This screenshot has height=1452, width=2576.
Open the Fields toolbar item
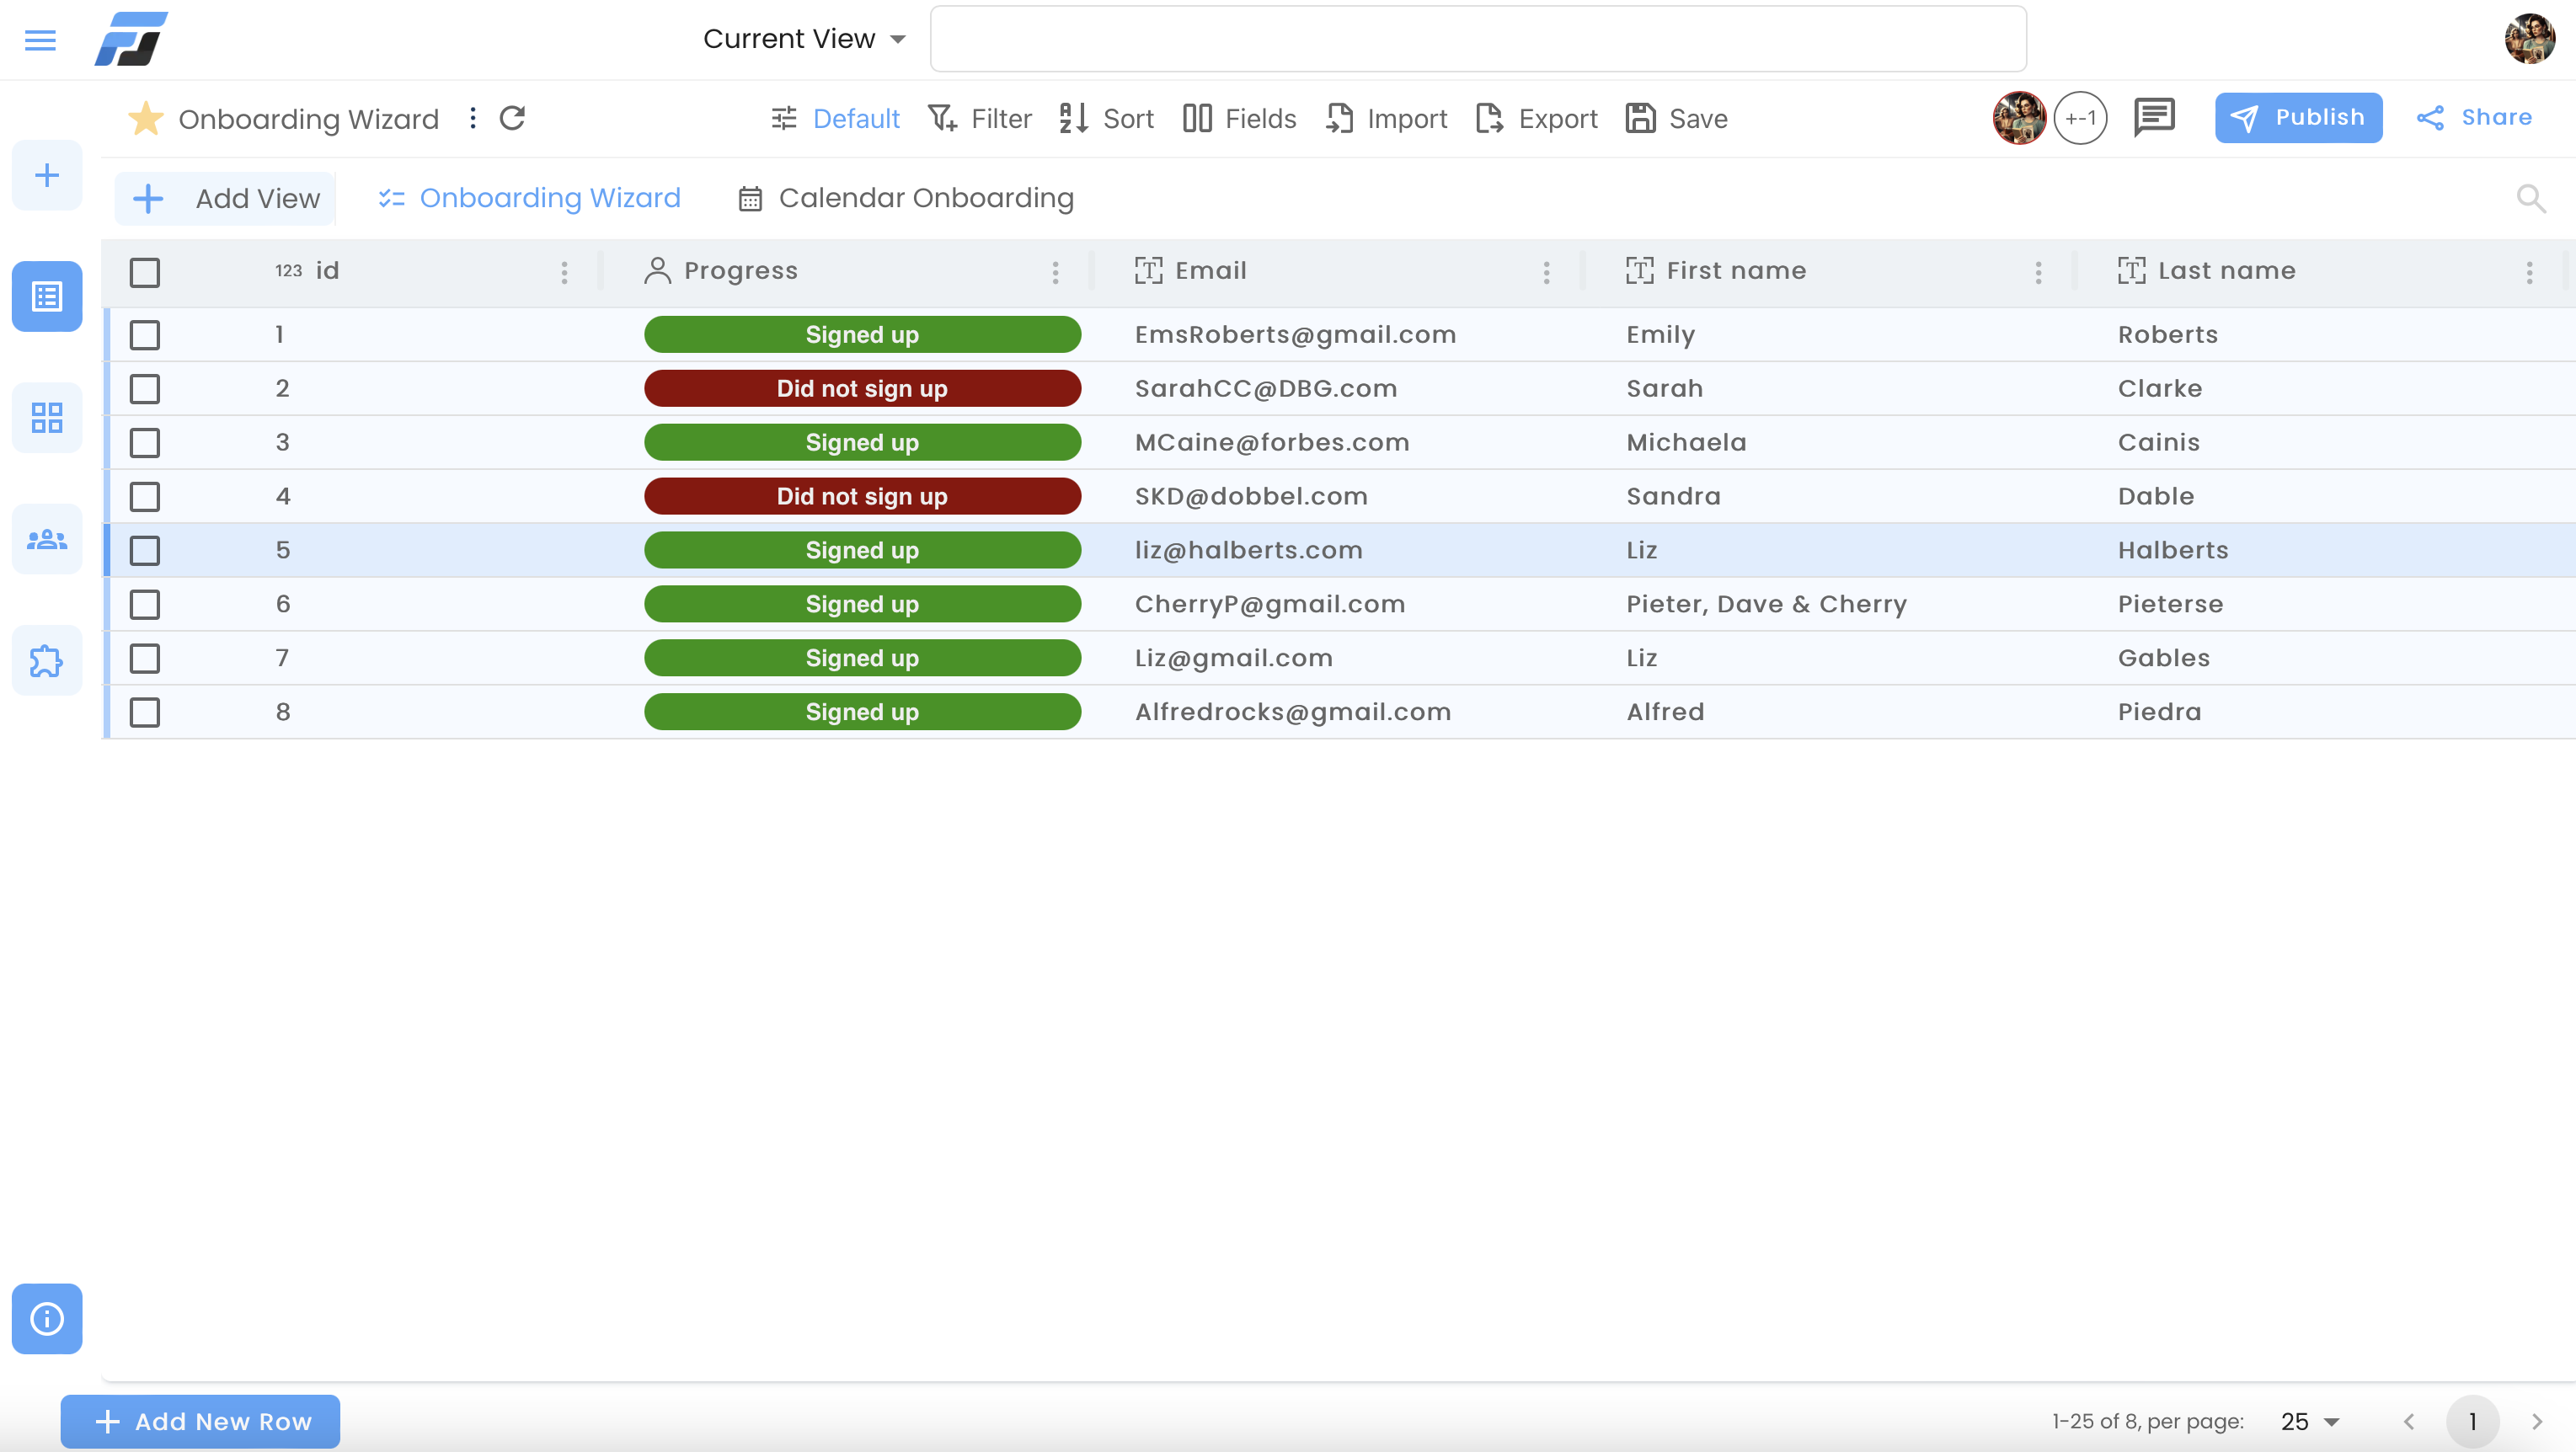[1239, 118]
